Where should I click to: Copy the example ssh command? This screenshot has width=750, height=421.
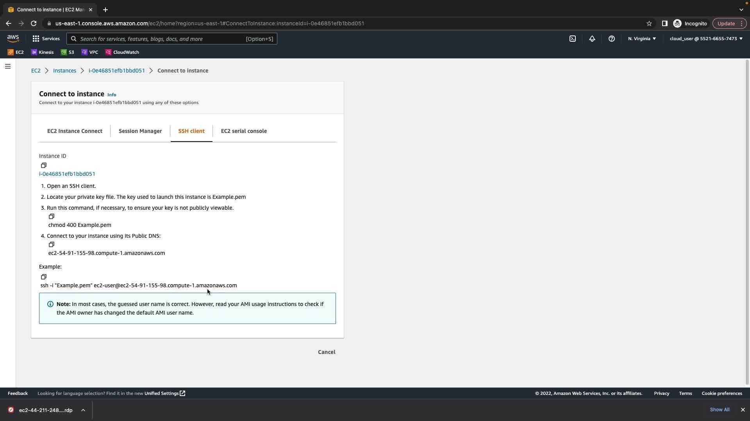pyautogui.click(x=44, y=277)
